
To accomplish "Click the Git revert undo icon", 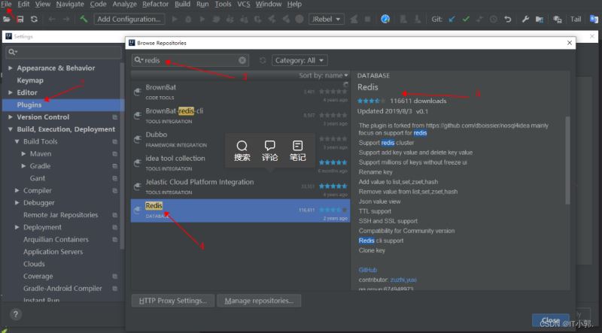I will pyautogui.click(x=507, y=20).
